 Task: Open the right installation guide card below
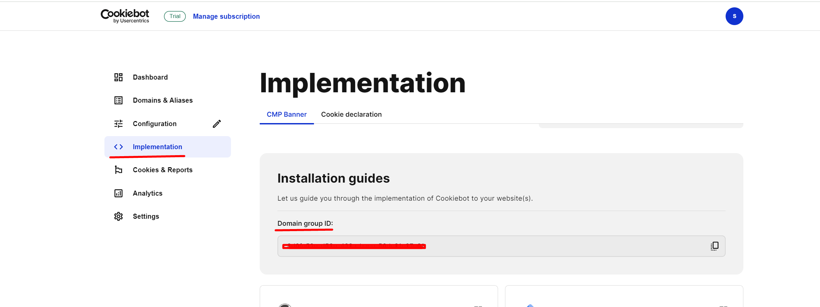[x=624, y=297]
